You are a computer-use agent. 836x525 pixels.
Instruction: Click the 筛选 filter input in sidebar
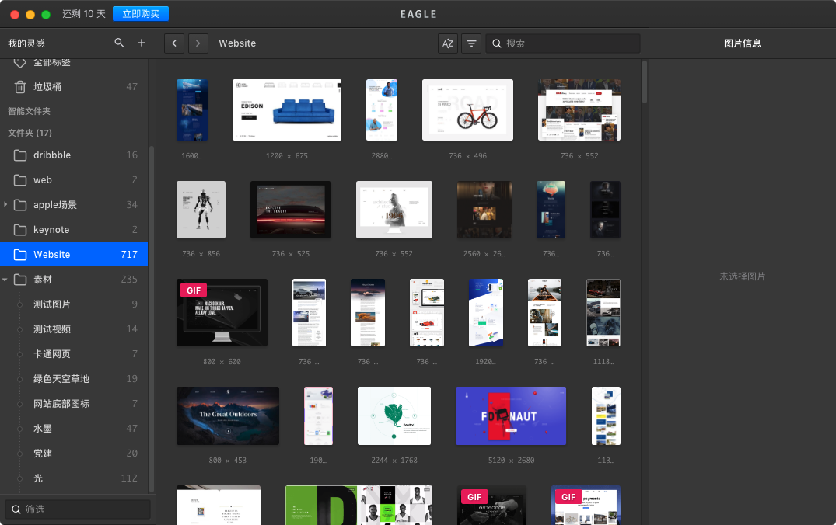(78, 509)
